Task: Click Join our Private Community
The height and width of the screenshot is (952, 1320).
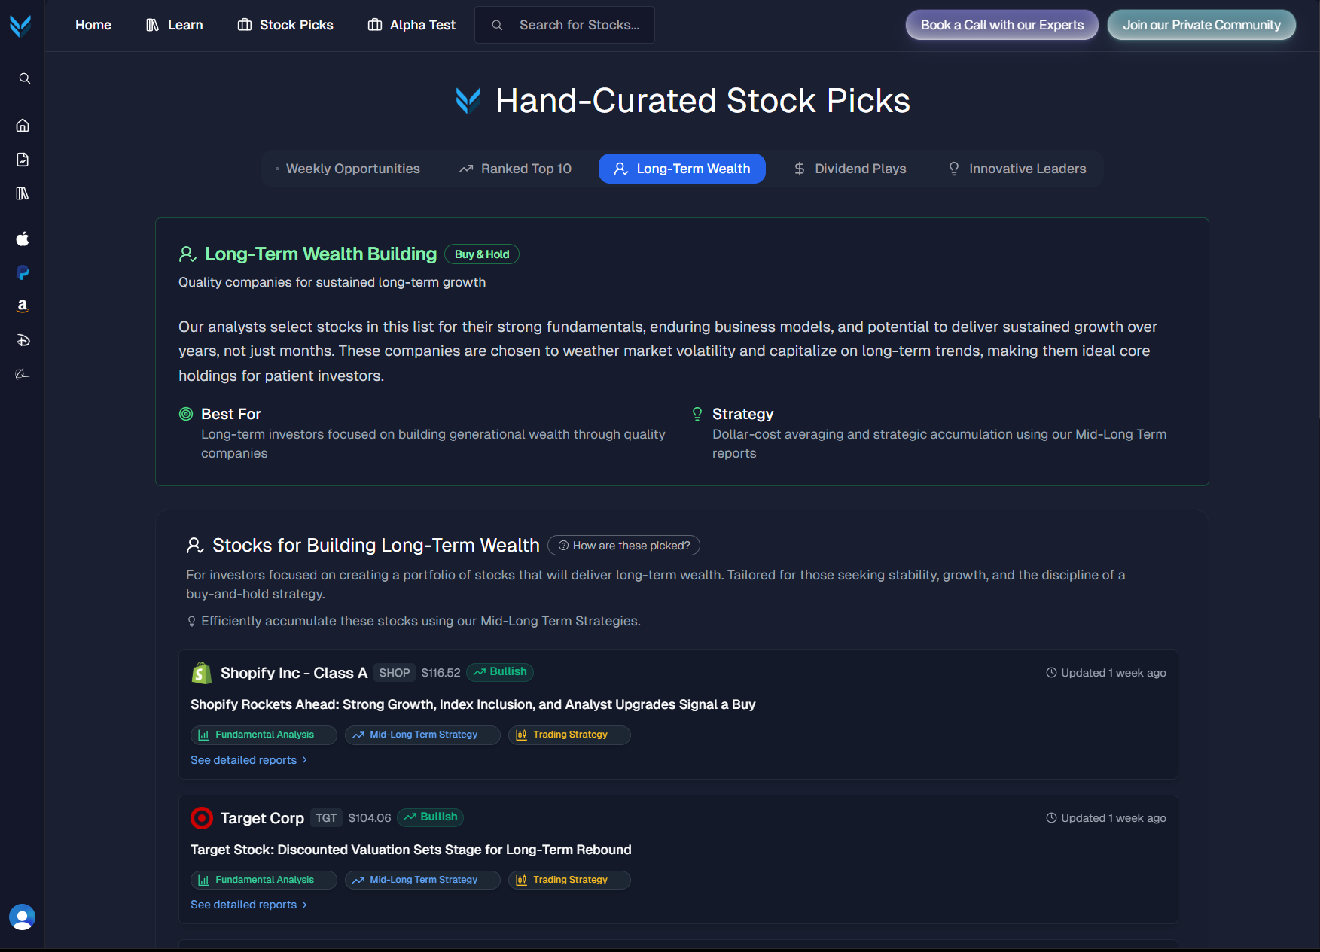Action: [1201, 24]
